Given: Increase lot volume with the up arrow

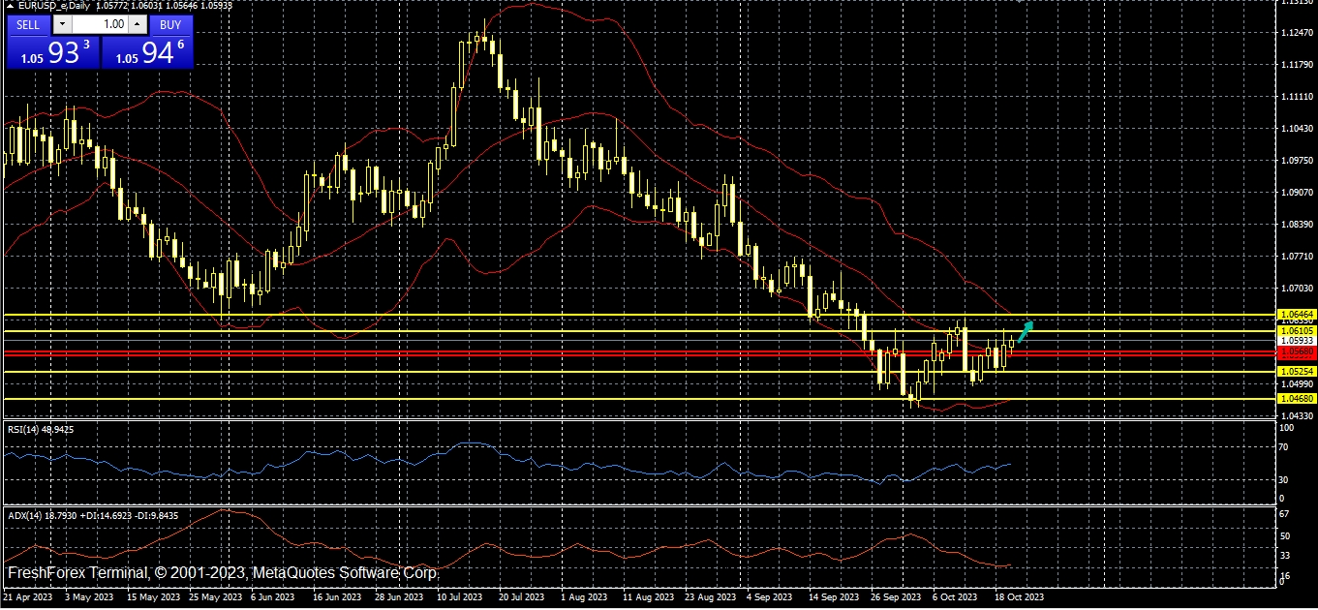Looking at the screenshot, I should (x=137, y=24).
